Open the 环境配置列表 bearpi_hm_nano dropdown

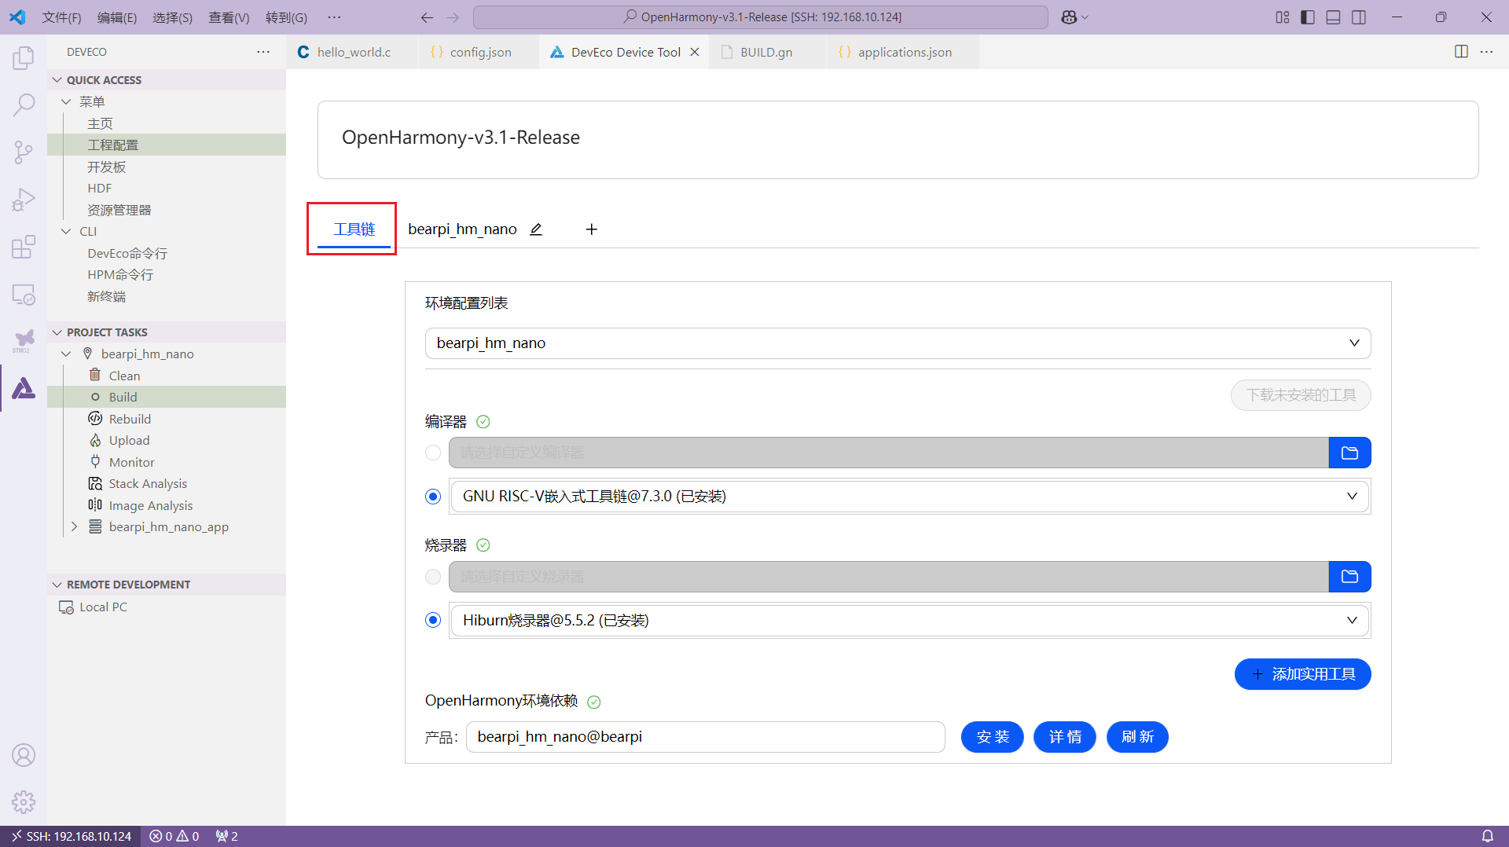pyautogui.click(x=898, y=343)
